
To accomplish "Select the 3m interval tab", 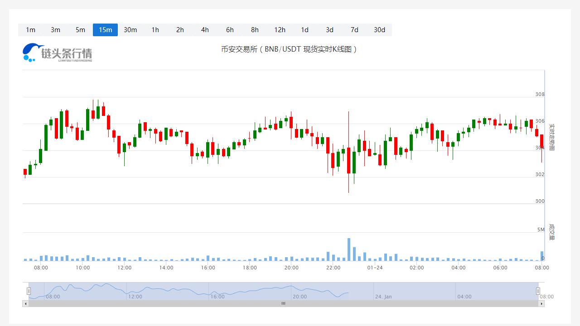I will [x=55, y=30].
